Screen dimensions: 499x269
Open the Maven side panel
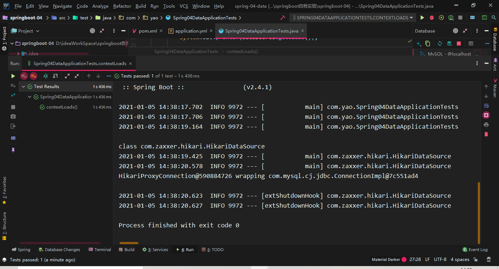[495, 88]
